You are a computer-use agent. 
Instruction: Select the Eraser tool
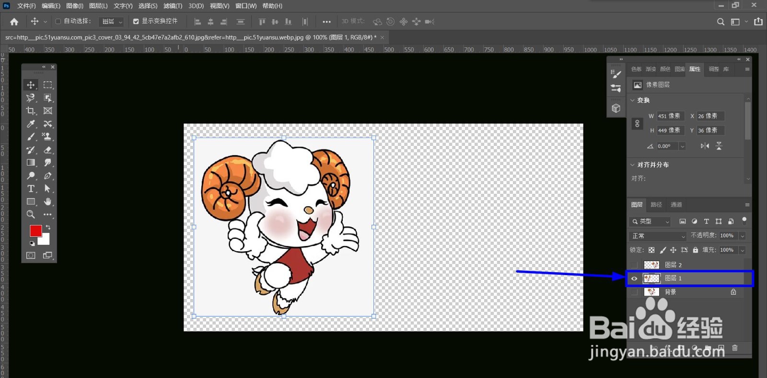[48, 150]
